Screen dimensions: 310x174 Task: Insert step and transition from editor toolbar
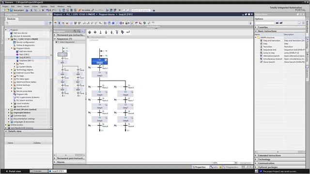coord(90,32)
